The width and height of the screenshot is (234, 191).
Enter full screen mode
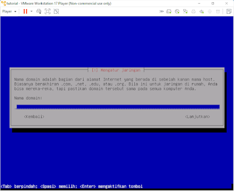point(47,12)
